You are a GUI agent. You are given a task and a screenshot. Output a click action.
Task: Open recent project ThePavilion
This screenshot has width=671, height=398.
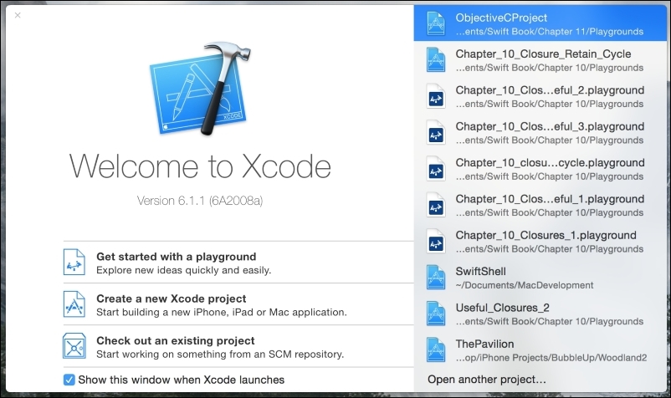[540, 350]
